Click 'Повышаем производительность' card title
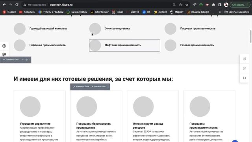252x142 pixels. (204, 125)
